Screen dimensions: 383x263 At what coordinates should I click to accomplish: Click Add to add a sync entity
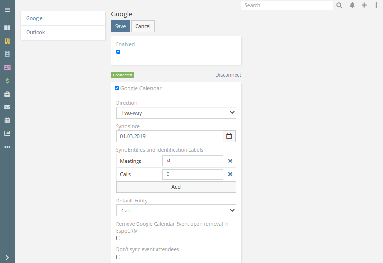[x=176, y=187]
